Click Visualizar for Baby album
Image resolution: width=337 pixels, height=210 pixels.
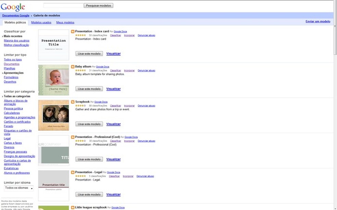pyautogui.click(x=113, y=89)
